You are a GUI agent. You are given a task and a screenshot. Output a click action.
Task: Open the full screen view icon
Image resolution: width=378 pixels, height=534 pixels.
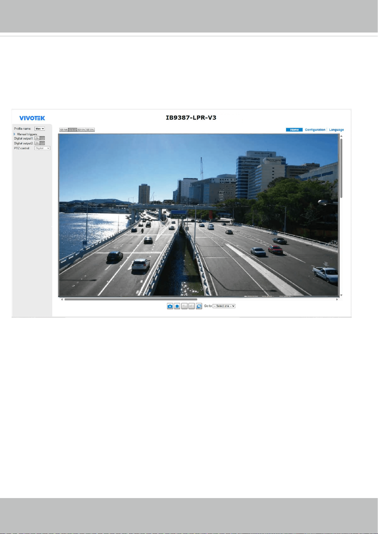coord(199,306)
